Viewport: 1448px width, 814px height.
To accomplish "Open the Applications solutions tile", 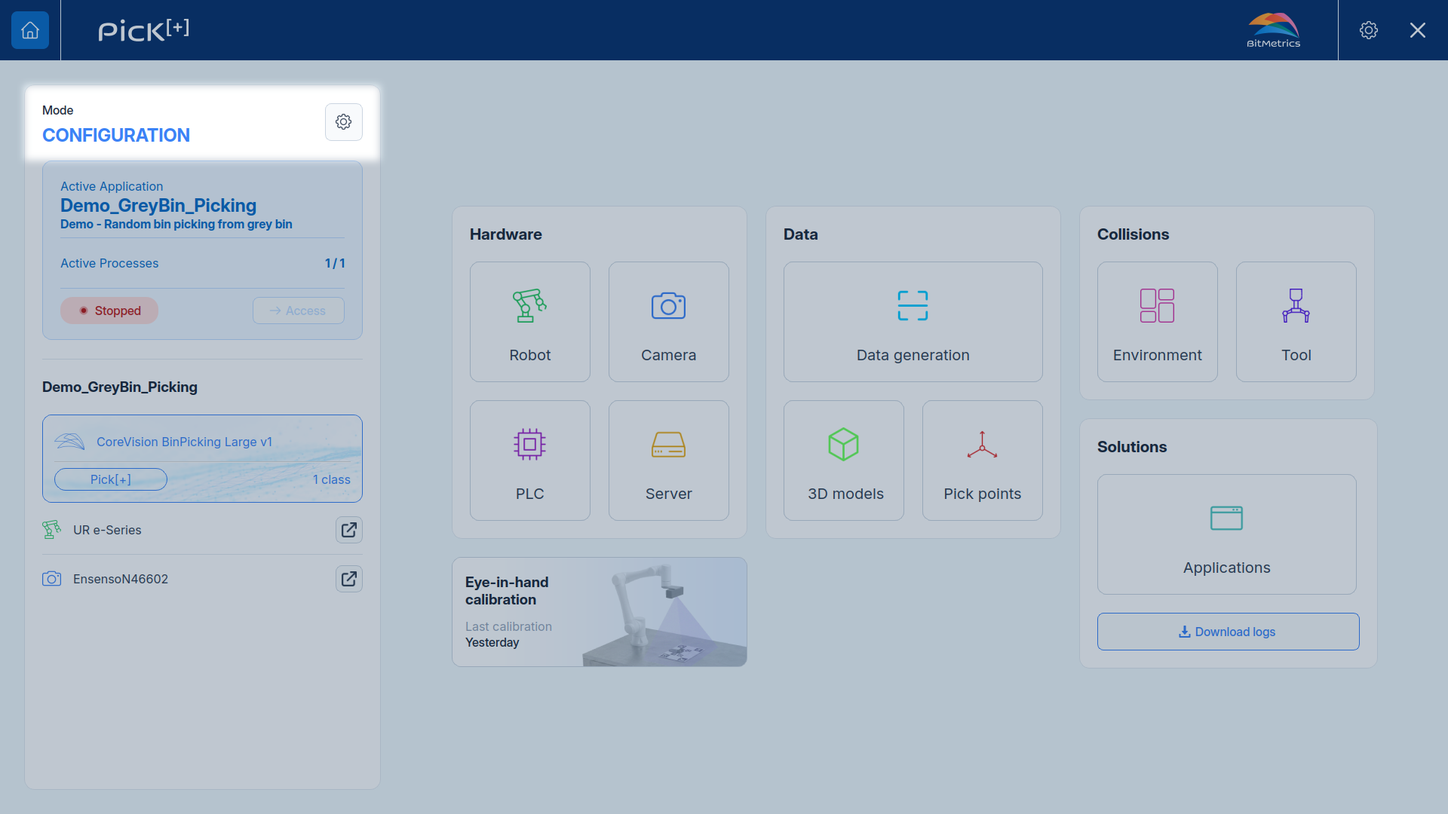I will point(1227,534).
